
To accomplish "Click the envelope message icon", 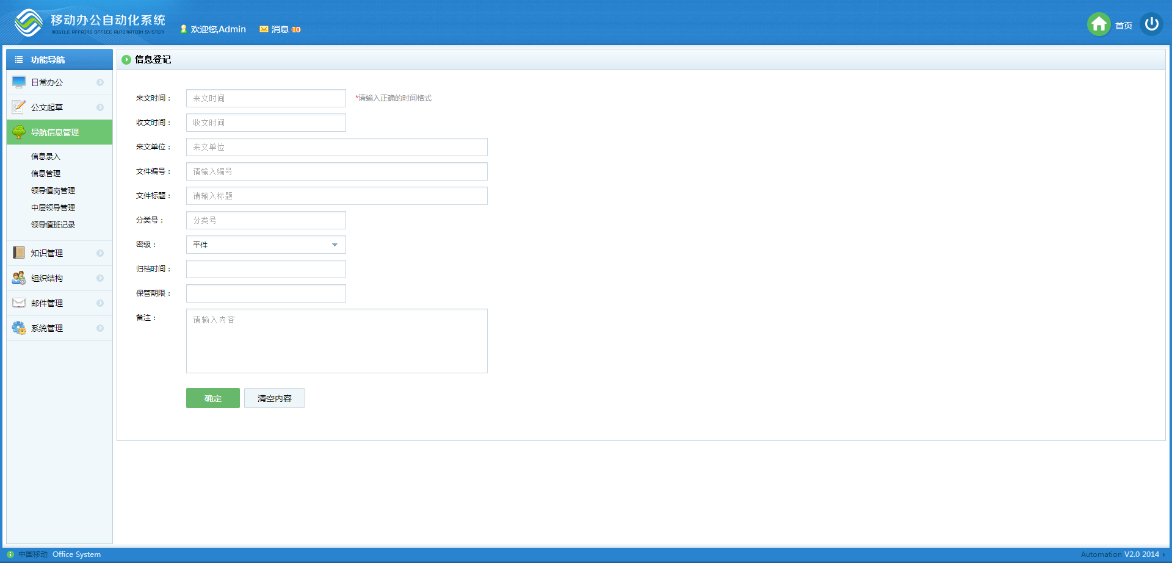I will (x=264, y=29).
